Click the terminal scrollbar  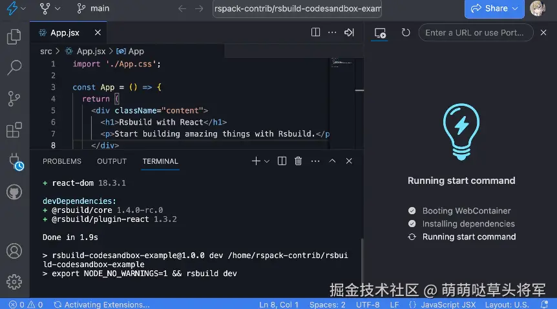point(362,261)
